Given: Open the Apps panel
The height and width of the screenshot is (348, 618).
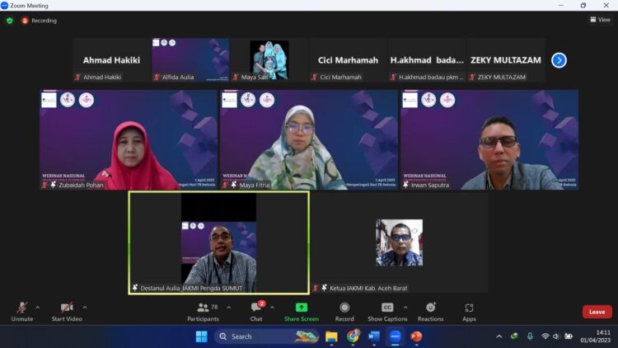Looking at the screenshot, I should click(469, 312).
